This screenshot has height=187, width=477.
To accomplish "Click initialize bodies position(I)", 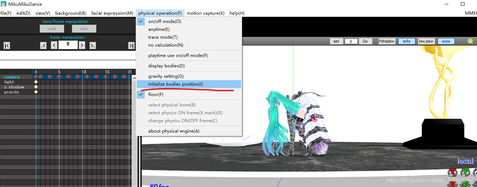I will click(x=189, y=84).
